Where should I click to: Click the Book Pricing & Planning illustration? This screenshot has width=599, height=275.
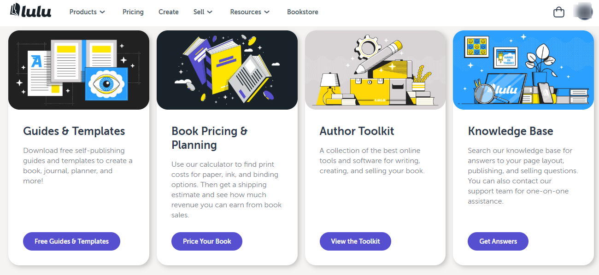tap(227, 70)
